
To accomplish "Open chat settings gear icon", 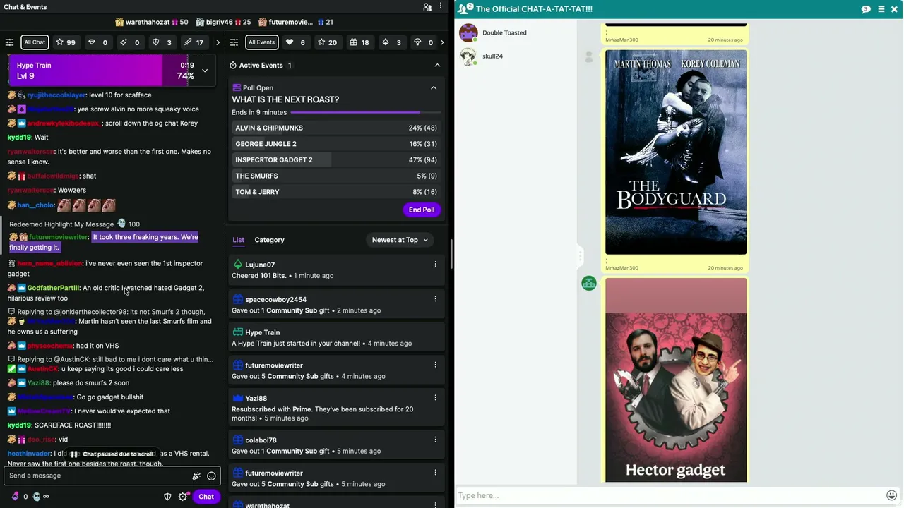I will click(183, 497).
